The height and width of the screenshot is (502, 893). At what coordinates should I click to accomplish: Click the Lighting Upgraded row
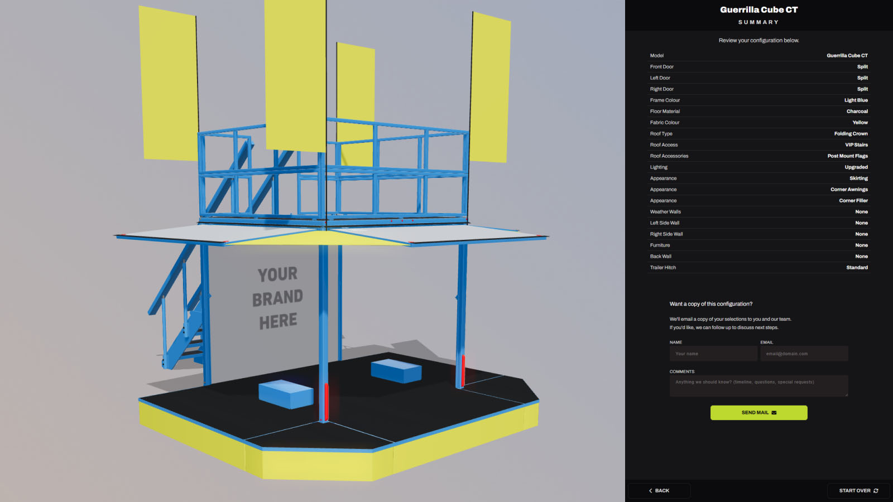coord(758,167)
